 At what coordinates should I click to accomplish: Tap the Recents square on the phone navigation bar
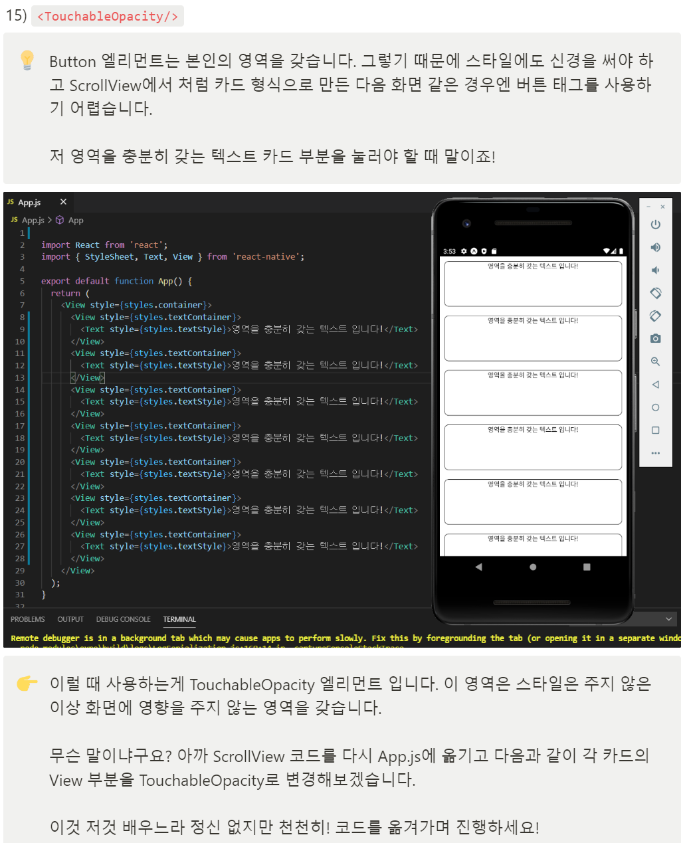tap(587, 567)
